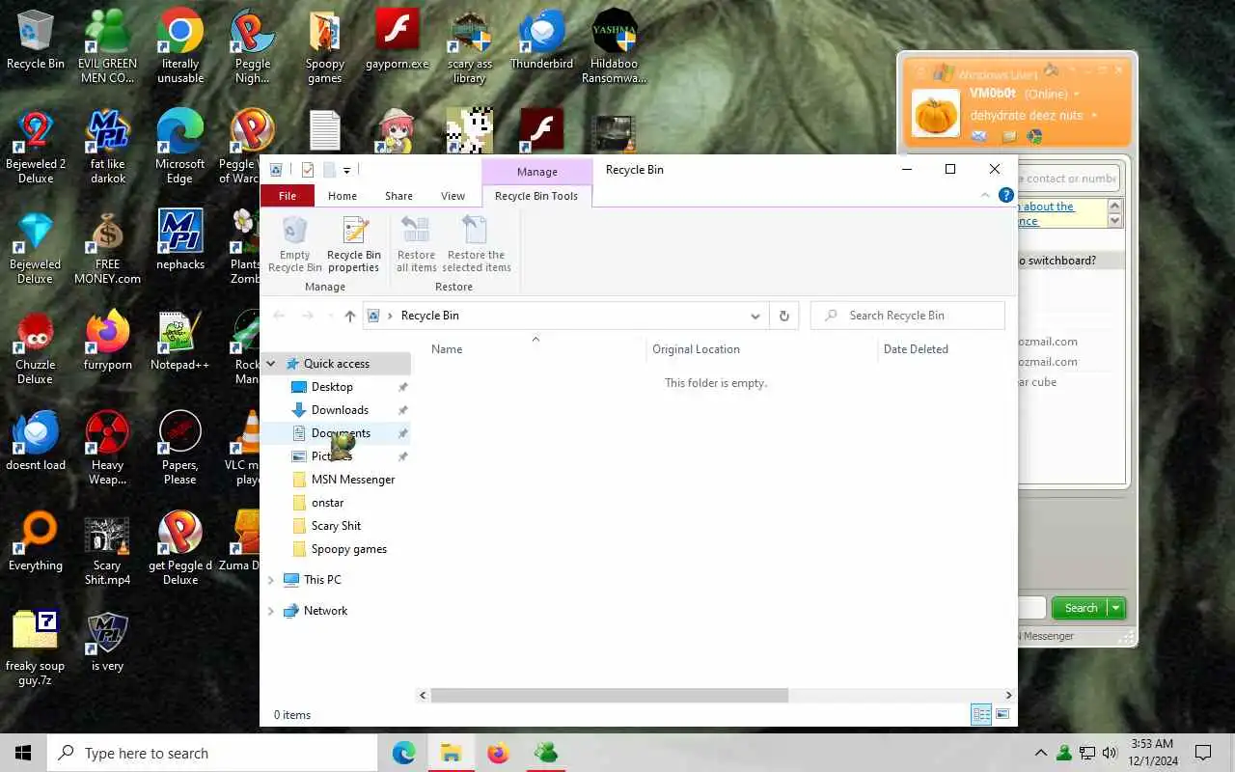This screenshot has width=1235, height=772.
Task: Open the Papers, Please desktop shortcut
Action: (180, 448)
